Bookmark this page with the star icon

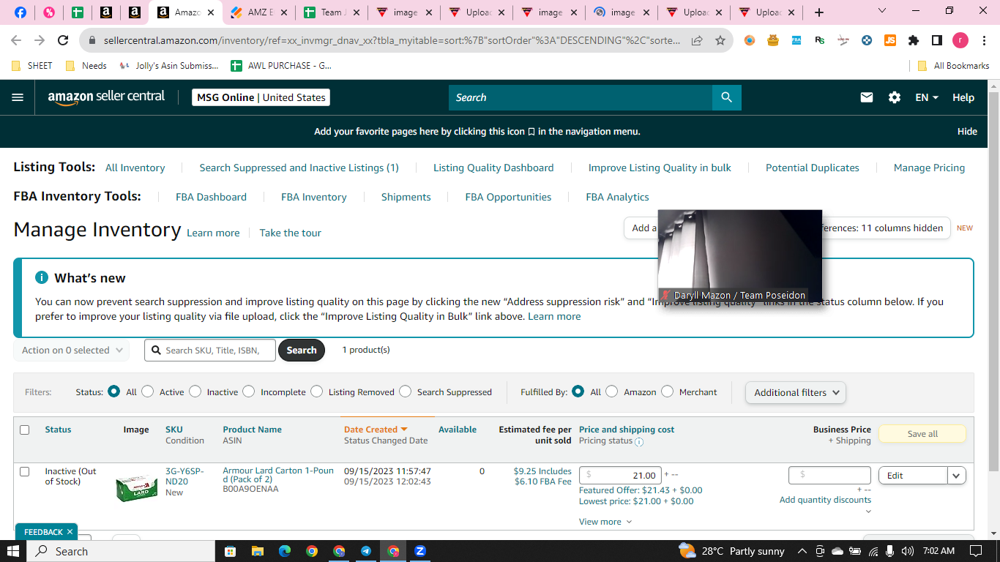[720, 40]
